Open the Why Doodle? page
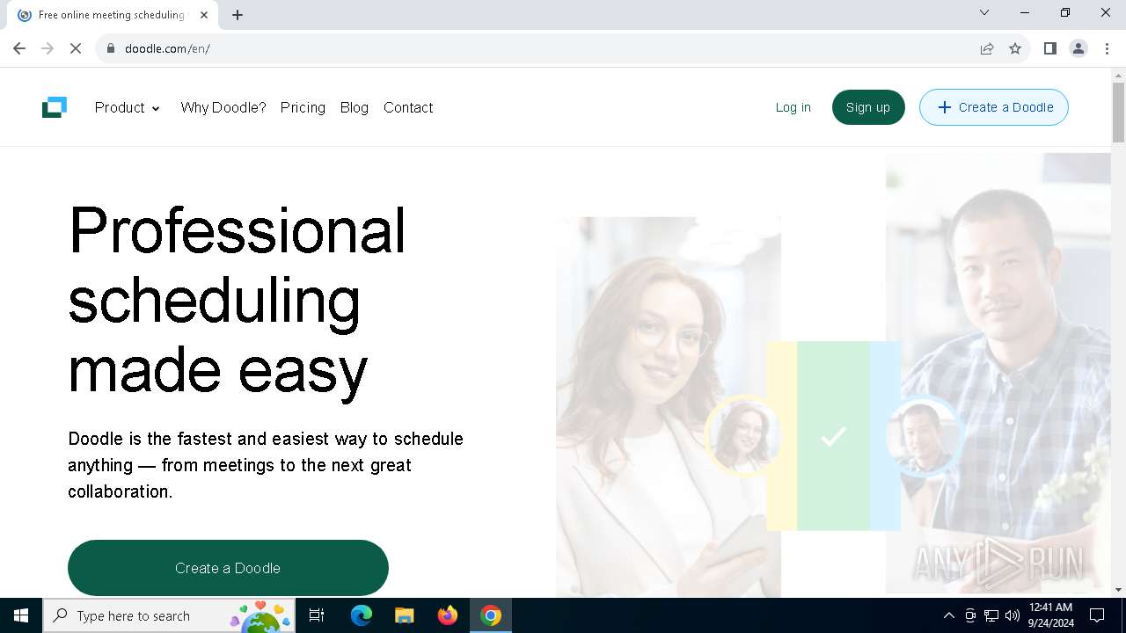This screenshot has width=1126, height=633. click(223, 107)
